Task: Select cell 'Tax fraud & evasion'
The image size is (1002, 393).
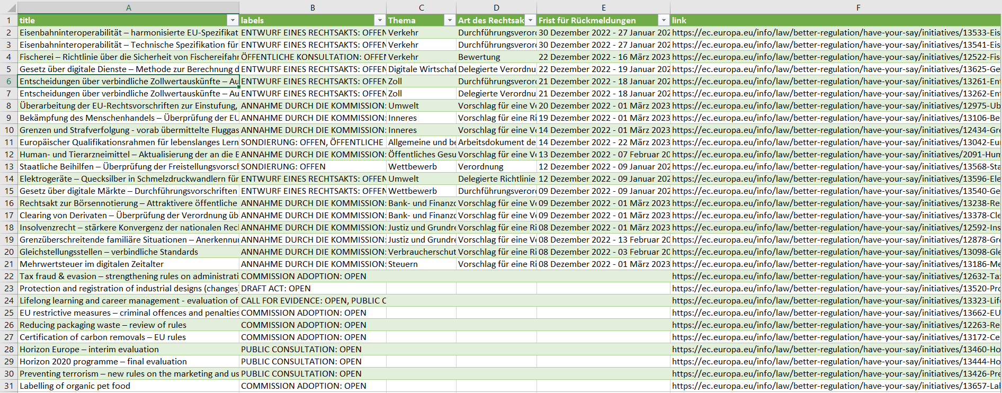Action: [x=128, y=276]
